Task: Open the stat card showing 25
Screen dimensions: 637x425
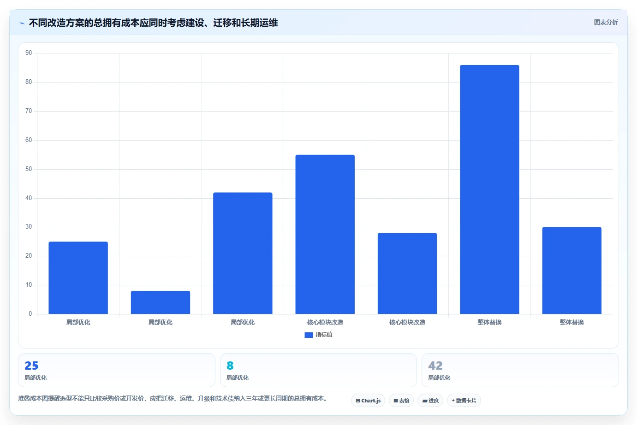Action: 117,370
